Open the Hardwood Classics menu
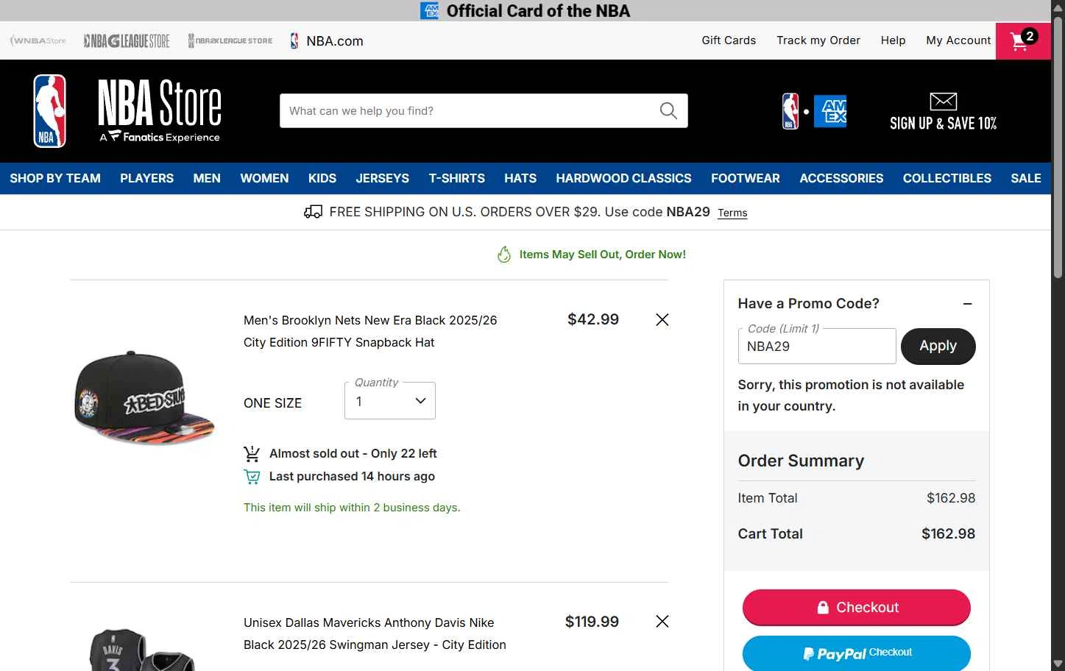This screenshot has width=1065, height=671. [623, 178]
